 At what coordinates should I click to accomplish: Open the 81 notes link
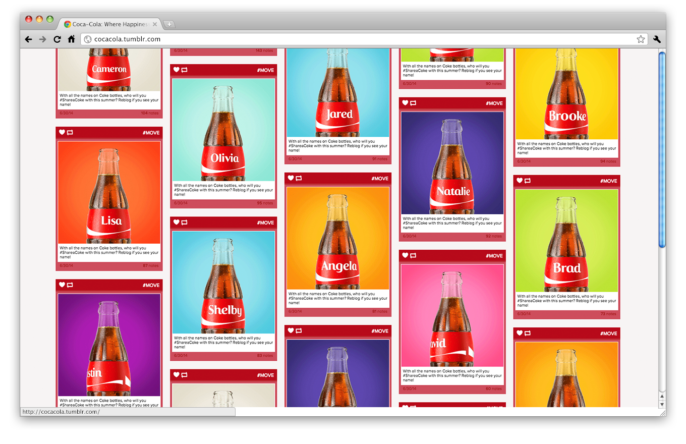(380, 311)
